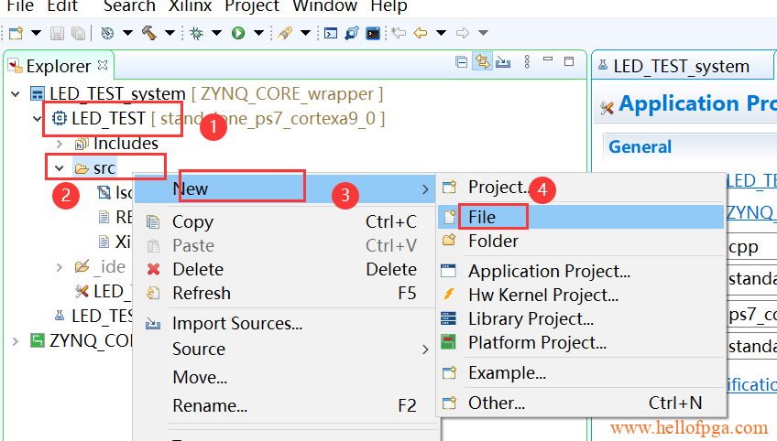Select Hw Kernel Project... in submenu

pos(581,295)
